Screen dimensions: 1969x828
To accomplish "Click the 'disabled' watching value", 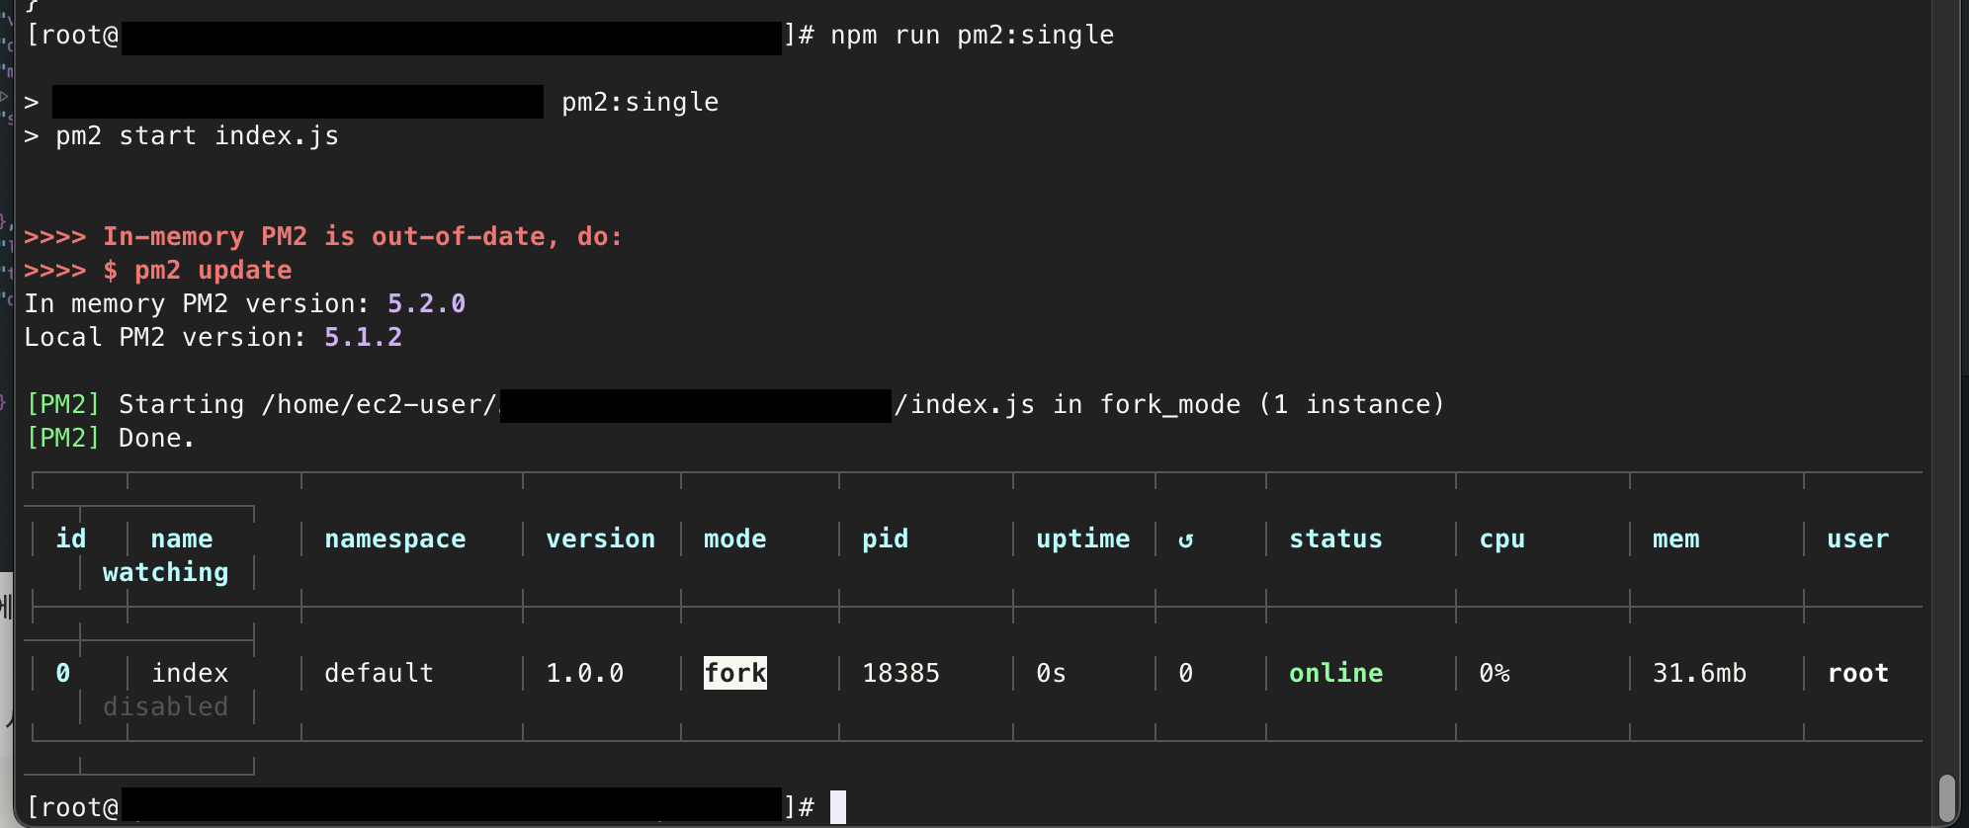I will pos(165,706).
